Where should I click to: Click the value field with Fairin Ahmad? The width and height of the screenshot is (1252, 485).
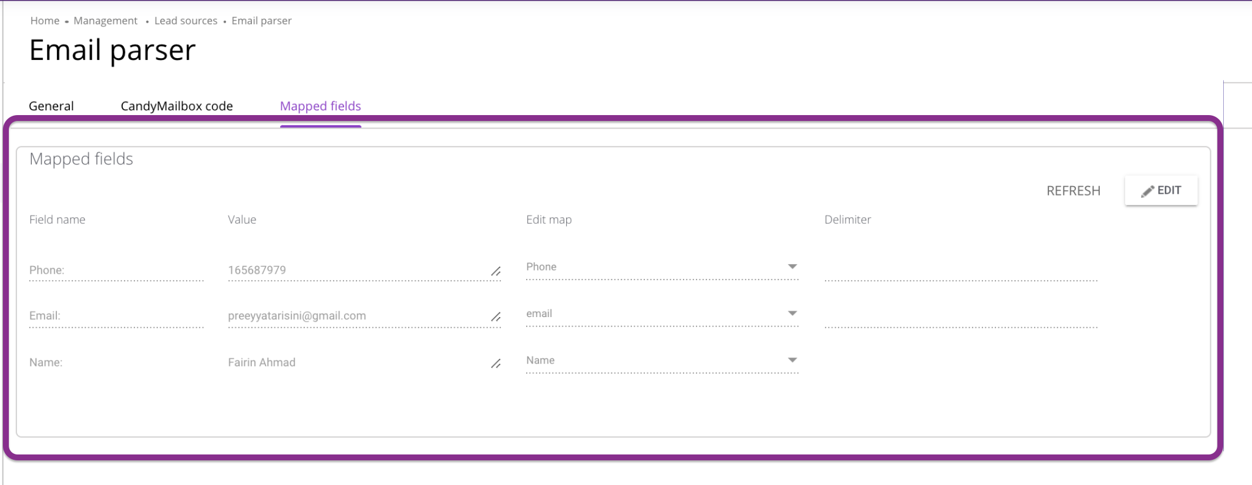click(364, 362)
